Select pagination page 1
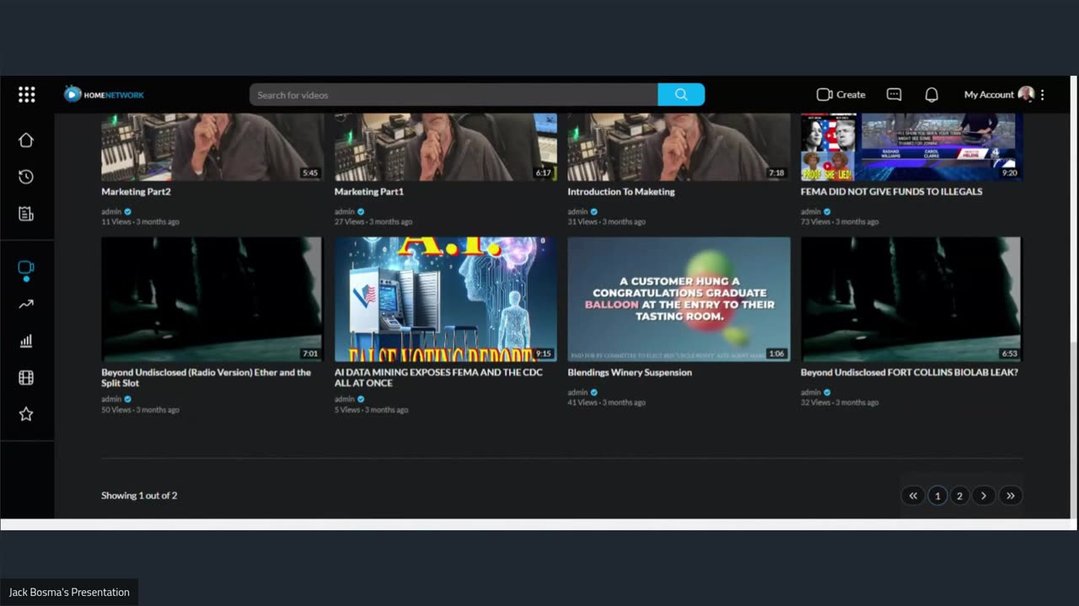The width and height of the screenshot is (1079, 606). [x=937, y=496]
